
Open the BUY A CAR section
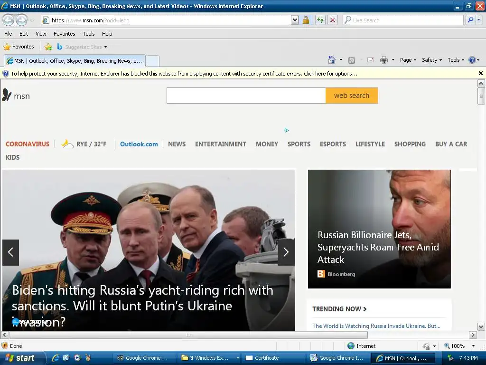451,144
